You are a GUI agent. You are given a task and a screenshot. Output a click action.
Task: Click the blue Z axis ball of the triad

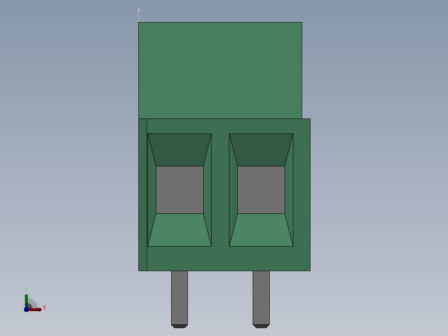point(26,310)
